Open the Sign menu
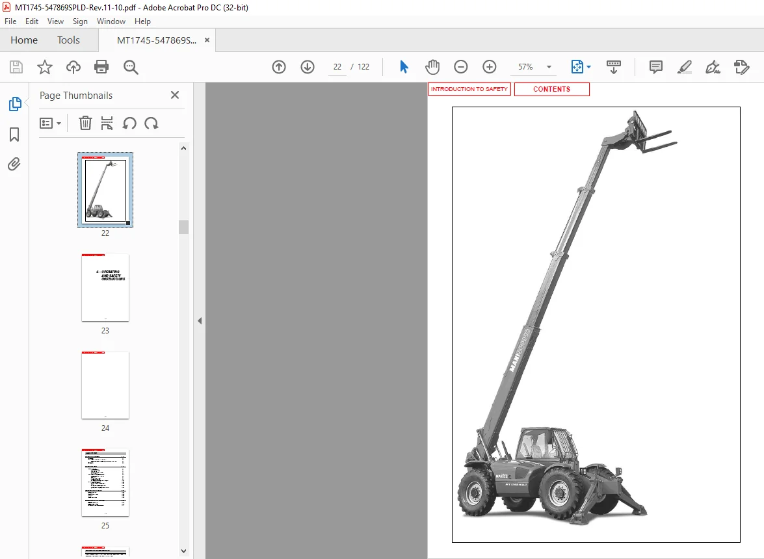 (80, 21)
